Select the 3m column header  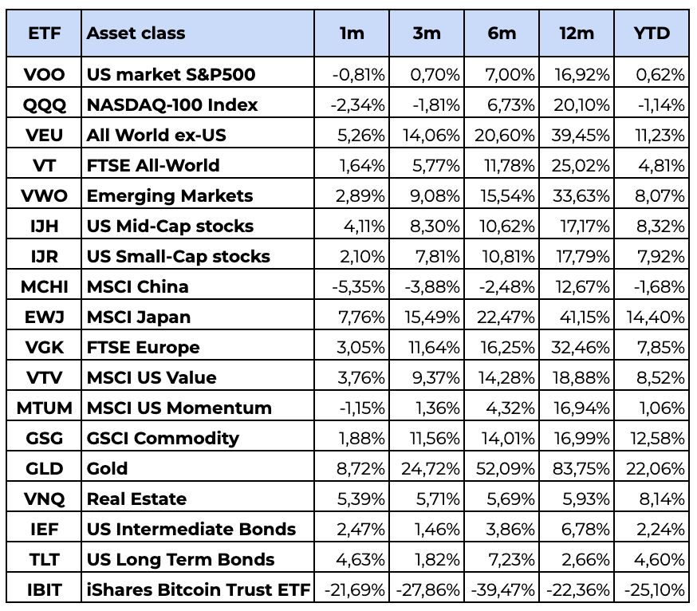(x=426, y=34)
